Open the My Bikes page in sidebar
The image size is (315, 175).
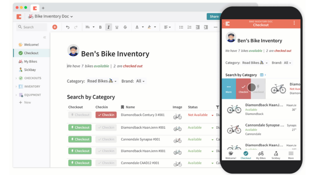click(31, 62)
